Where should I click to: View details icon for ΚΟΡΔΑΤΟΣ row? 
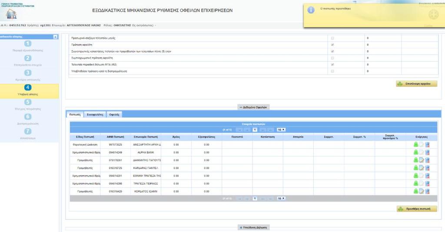point(416,191)
